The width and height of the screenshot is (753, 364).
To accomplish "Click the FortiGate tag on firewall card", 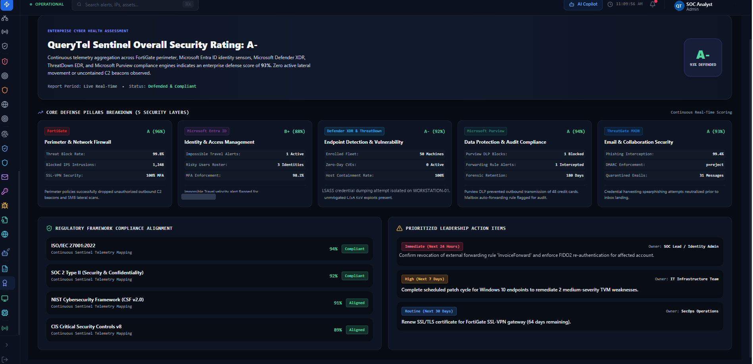I will tap(57, 131).
